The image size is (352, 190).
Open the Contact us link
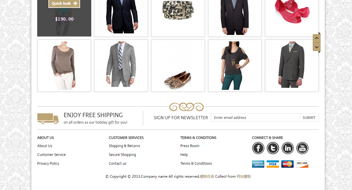point(118,164)
